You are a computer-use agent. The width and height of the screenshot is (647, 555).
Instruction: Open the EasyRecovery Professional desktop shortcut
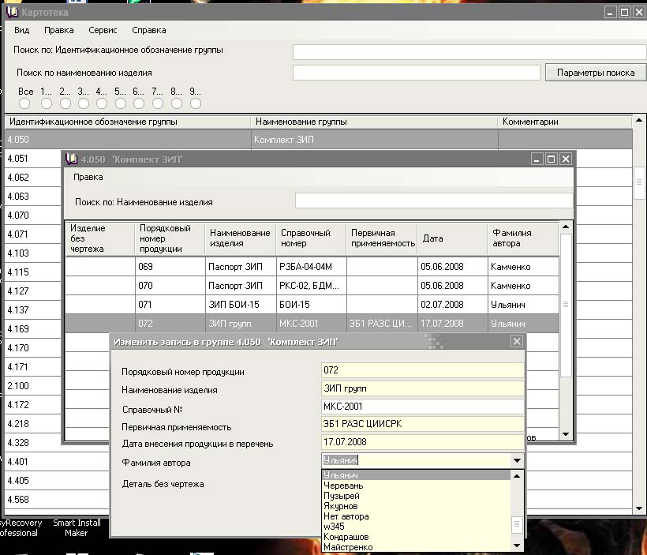click(19, 527)
